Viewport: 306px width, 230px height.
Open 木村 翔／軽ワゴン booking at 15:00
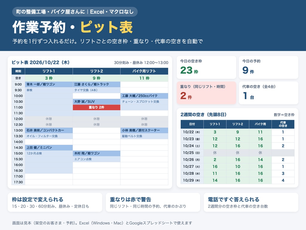pos(97,153)
